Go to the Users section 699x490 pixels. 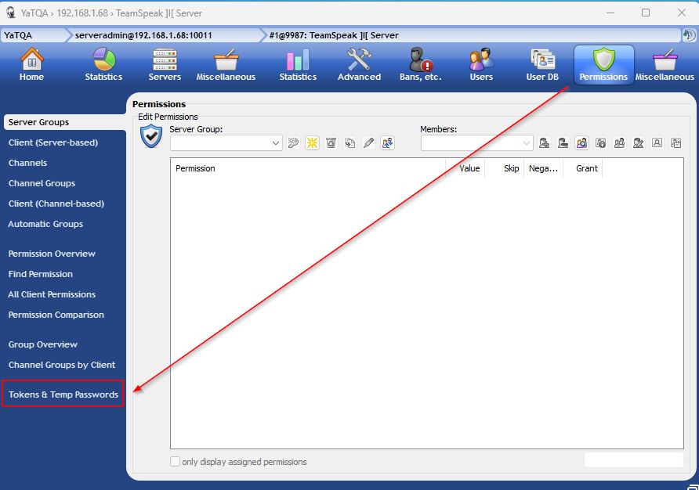click(x=481, y=64)
